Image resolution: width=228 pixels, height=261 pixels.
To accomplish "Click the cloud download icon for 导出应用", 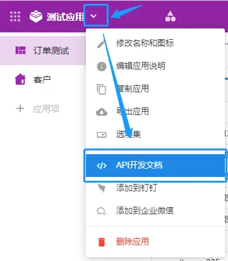I will (102, 112).
